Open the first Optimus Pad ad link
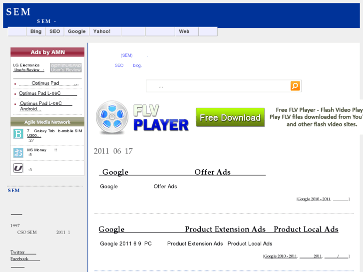 tap(48, 83)
